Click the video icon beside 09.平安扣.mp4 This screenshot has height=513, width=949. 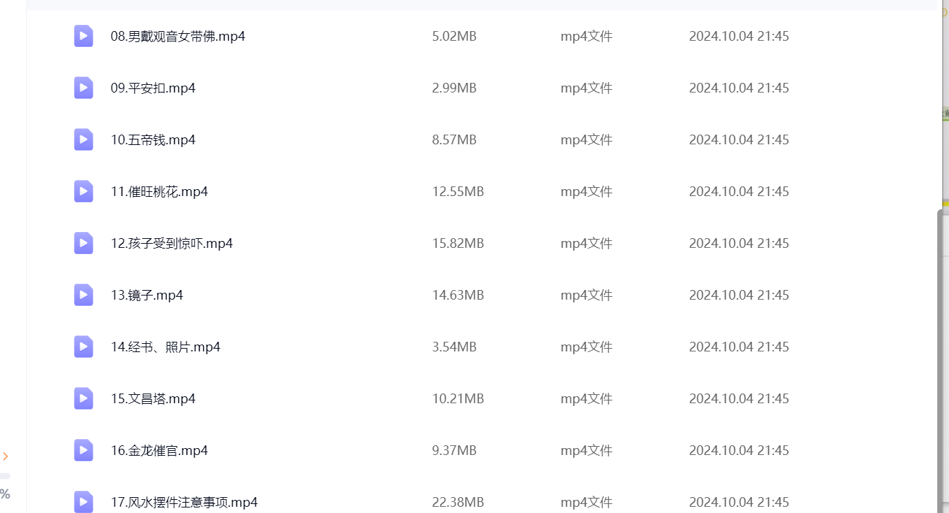84,88
